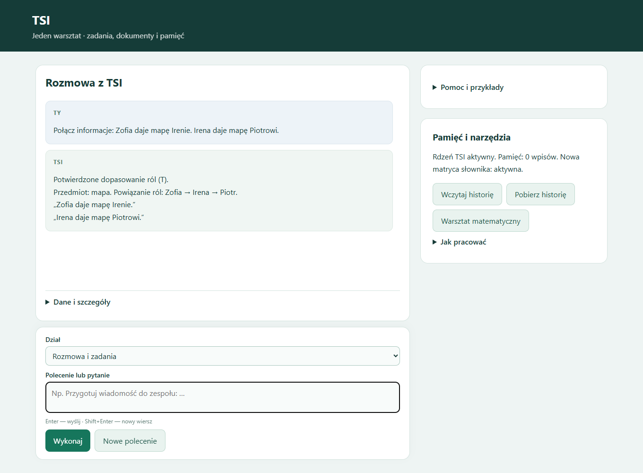Focus the Polecenie lub pytanie text field
This screenshot has width=643, height=473.
pyautogui.click(x=223, y=397)
